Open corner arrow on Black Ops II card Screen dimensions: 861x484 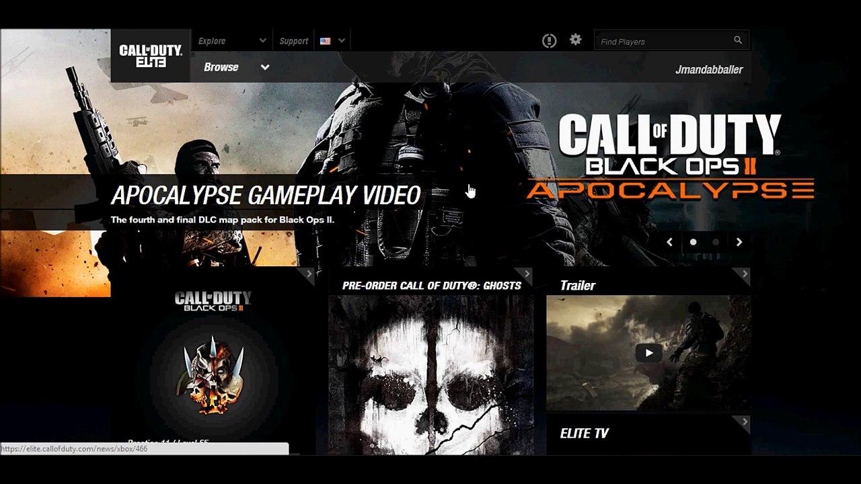point(309,274)
